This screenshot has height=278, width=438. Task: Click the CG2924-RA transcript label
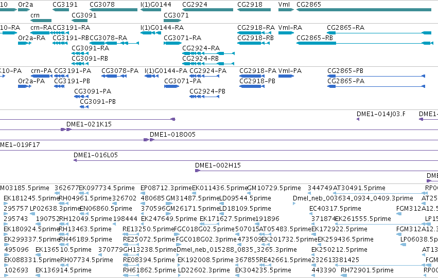coord(201,48)
